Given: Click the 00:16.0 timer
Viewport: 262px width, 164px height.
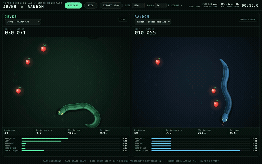Looking at the screenshot, I should 250,5.
